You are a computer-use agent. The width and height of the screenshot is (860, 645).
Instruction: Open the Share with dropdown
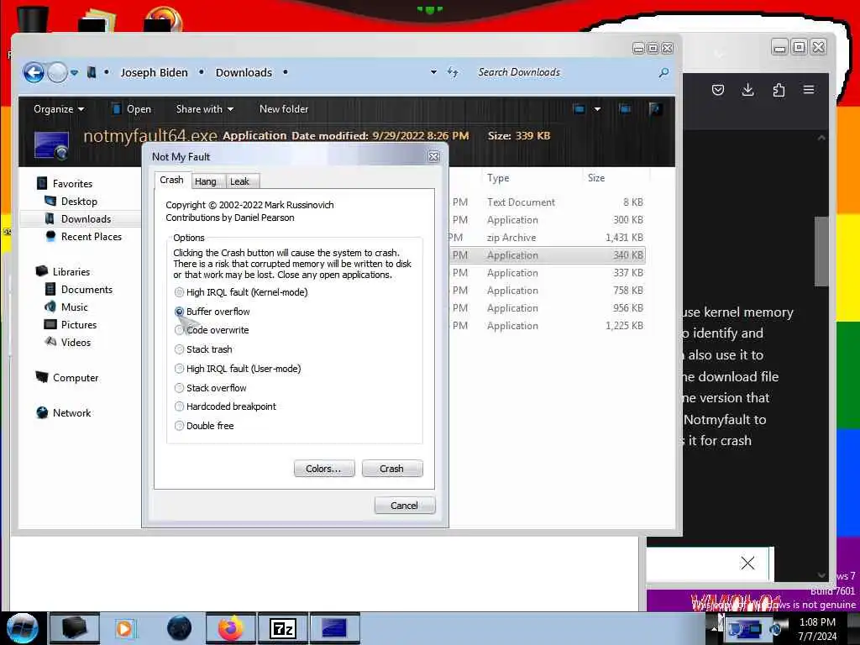coord(205,109)
